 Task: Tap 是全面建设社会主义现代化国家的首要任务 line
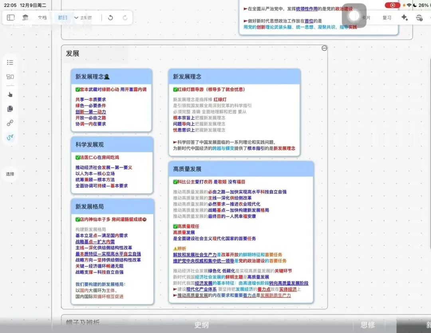(214, 239)
